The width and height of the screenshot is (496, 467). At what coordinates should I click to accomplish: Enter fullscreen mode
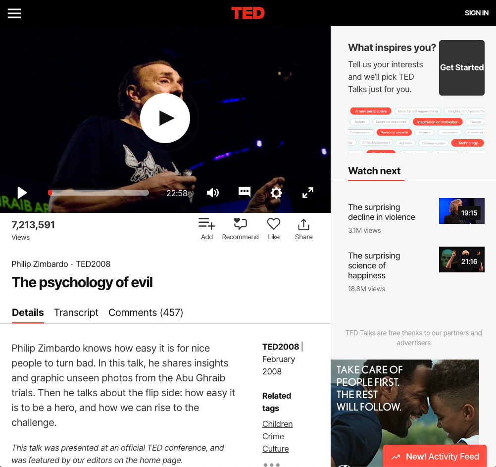coord(308,193)
